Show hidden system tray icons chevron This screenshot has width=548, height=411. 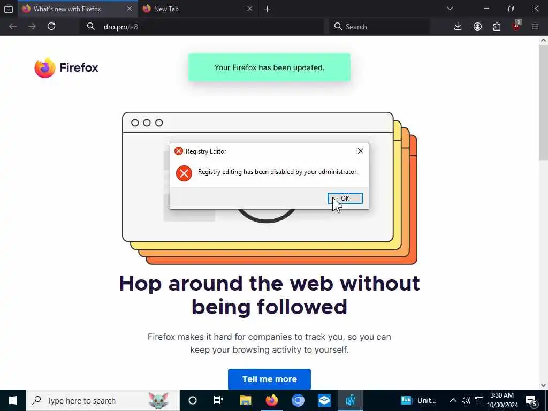coord(453,400)
